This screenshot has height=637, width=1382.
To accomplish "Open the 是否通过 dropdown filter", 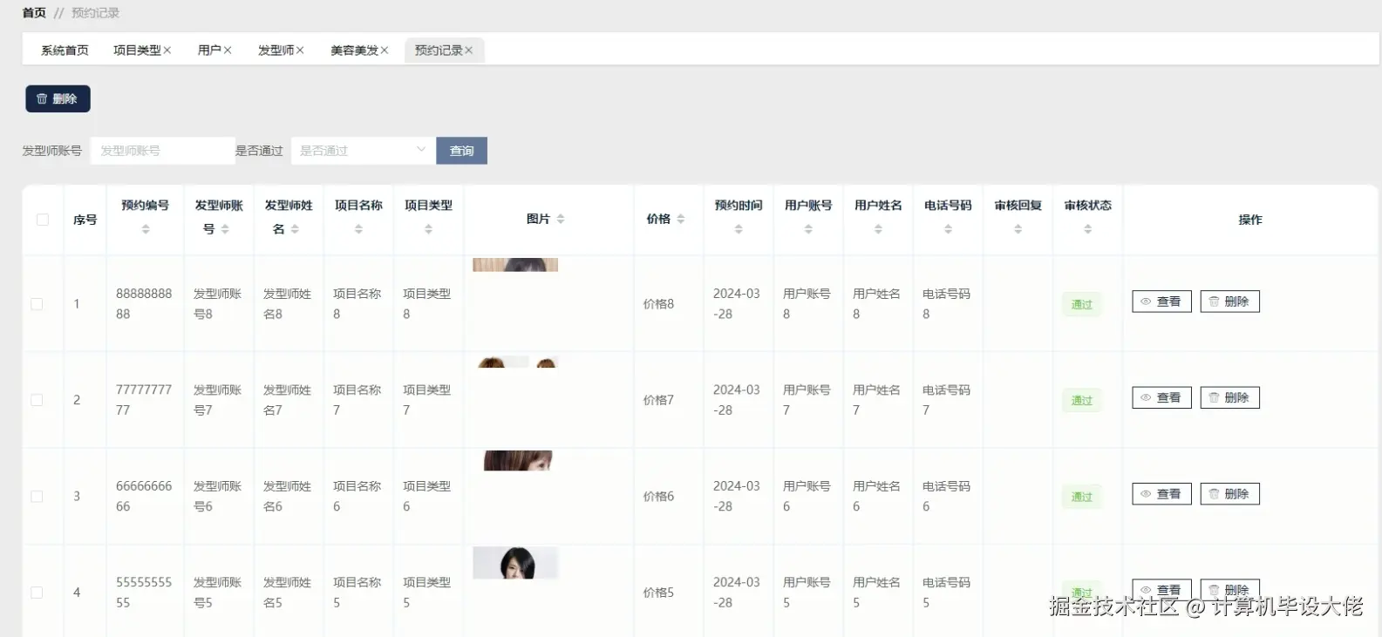I will click(x=363, y=151).
